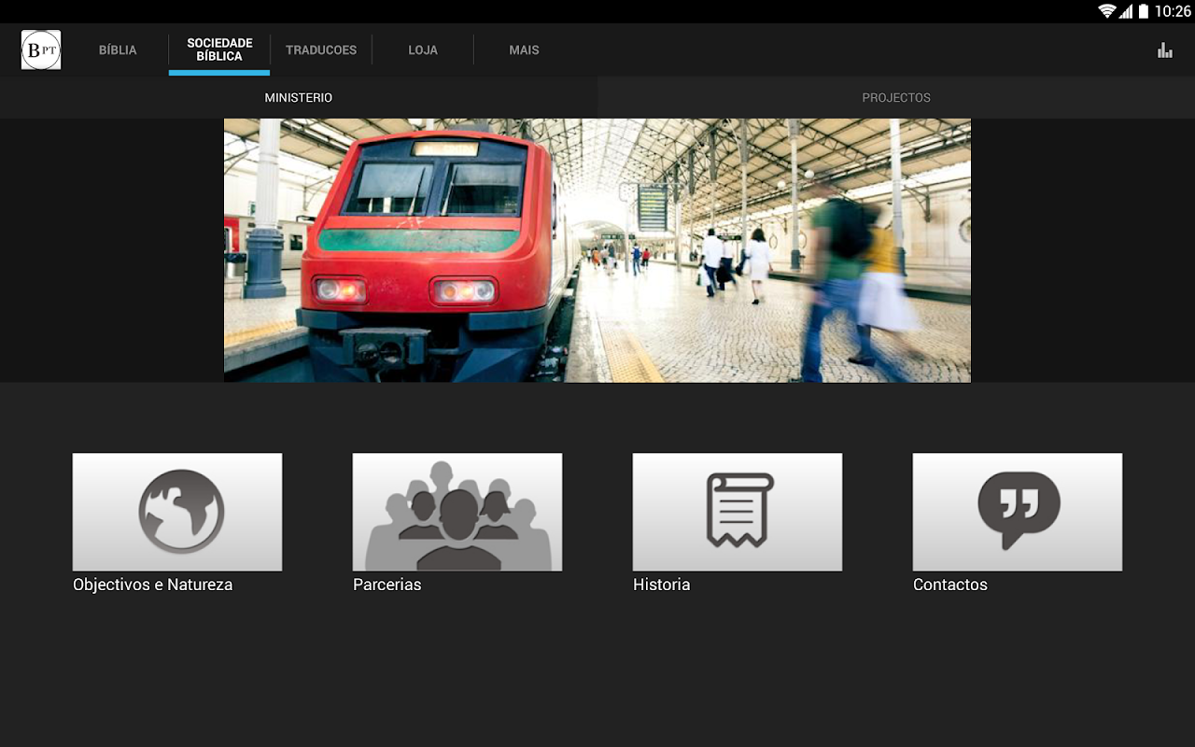Tap the train station banner image
This screenshot has width=1195, height=747.
(597, 250)
